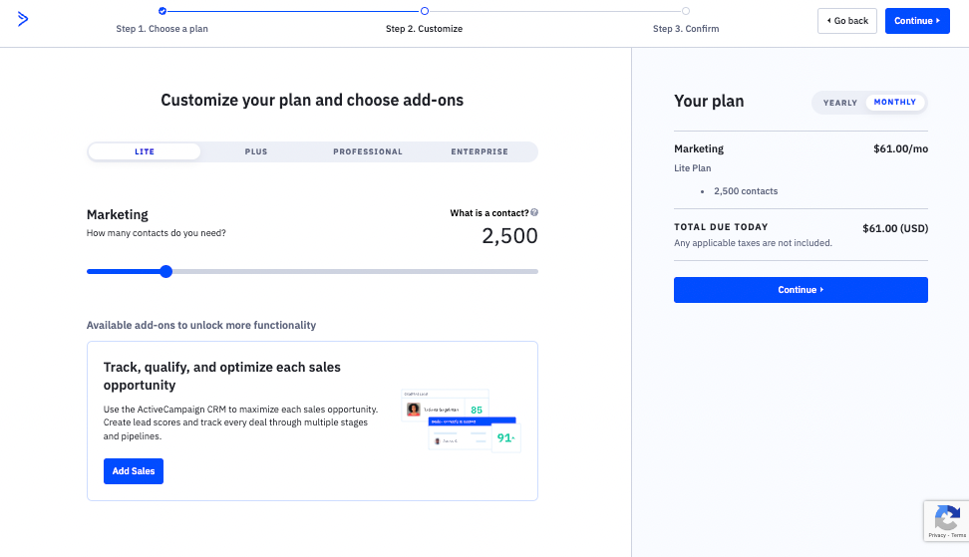Choose the Professional plan tab
This screenshot has width=969, height=557.
tap(368, 151)
